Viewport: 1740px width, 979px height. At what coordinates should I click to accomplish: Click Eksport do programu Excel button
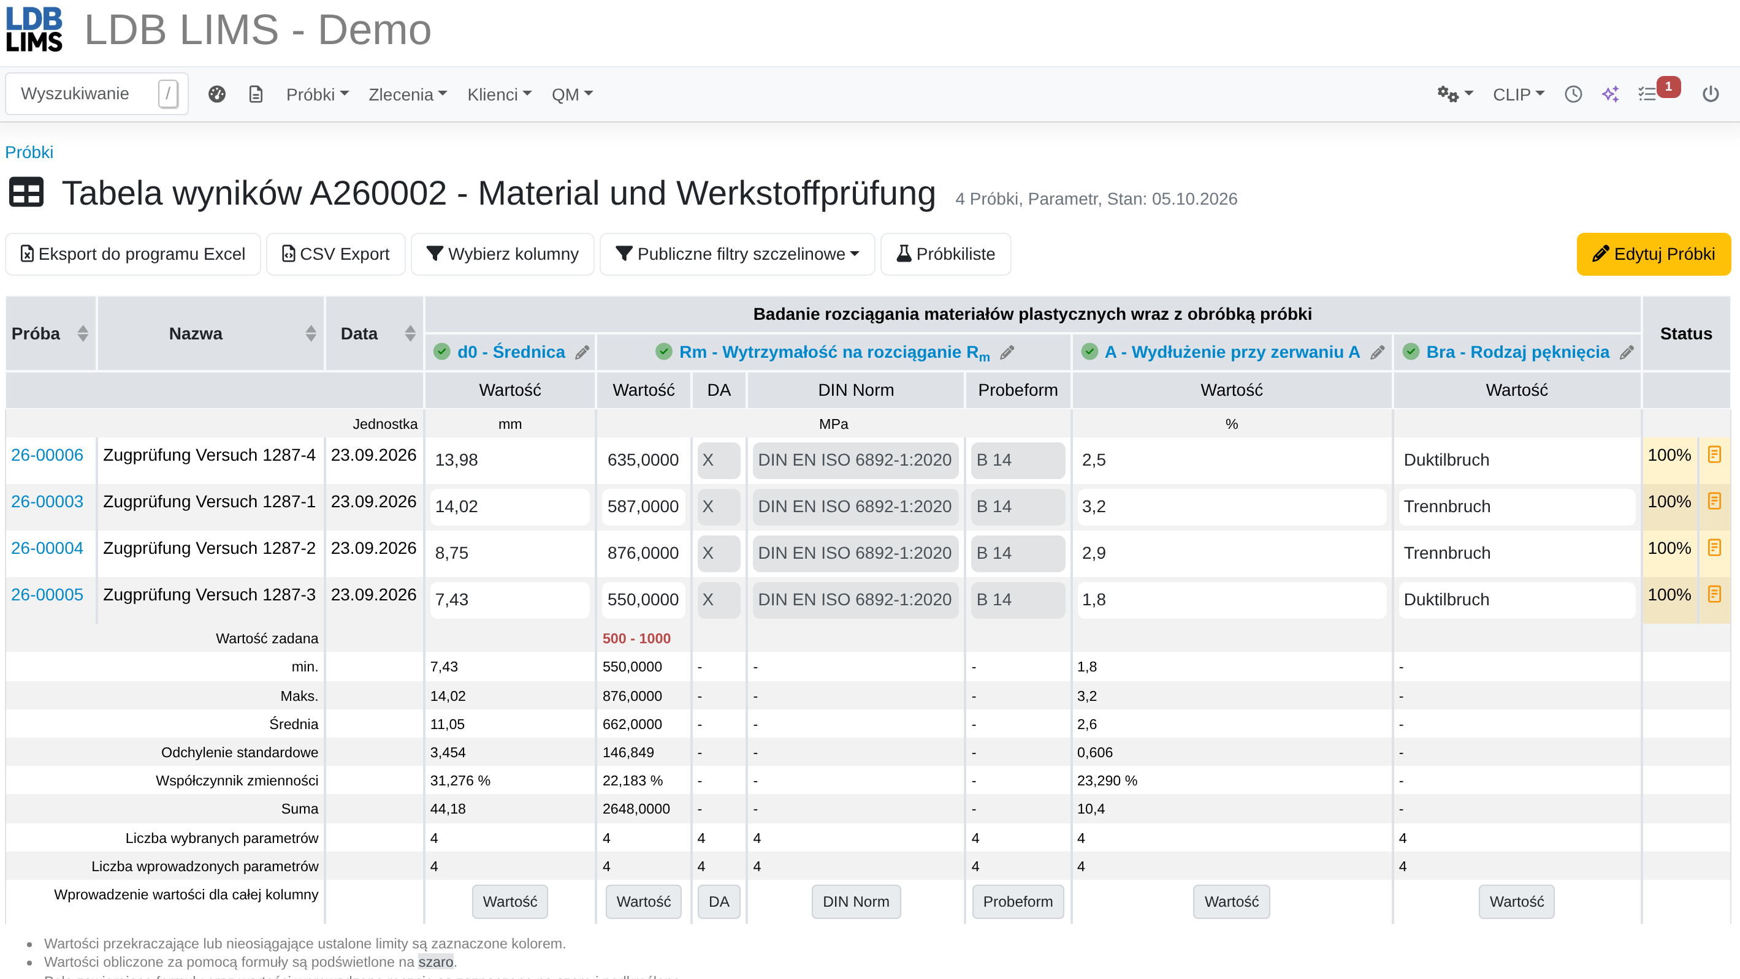tap(133, 254)
